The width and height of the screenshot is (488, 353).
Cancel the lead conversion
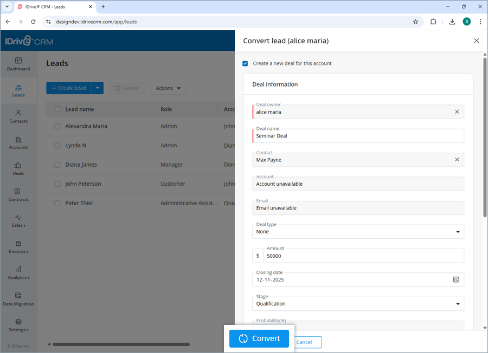306,342
